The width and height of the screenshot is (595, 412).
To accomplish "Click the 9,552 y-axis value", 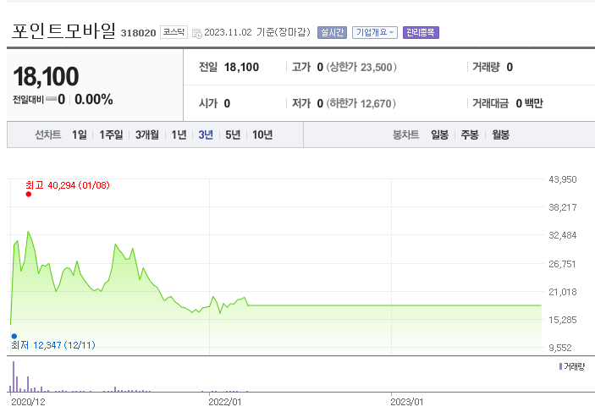I will [560, 348].
